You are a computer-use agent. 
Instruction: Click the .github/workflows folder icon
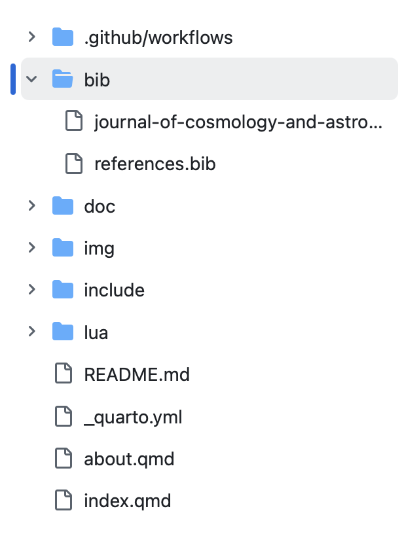pos(63,37)
